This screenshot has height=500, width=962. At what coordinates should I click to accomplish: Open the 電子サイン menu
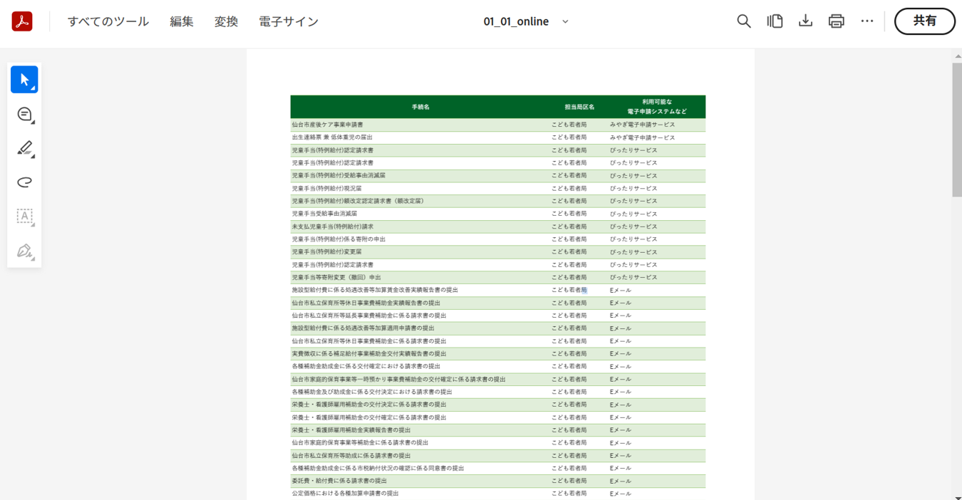pos(289,21)
